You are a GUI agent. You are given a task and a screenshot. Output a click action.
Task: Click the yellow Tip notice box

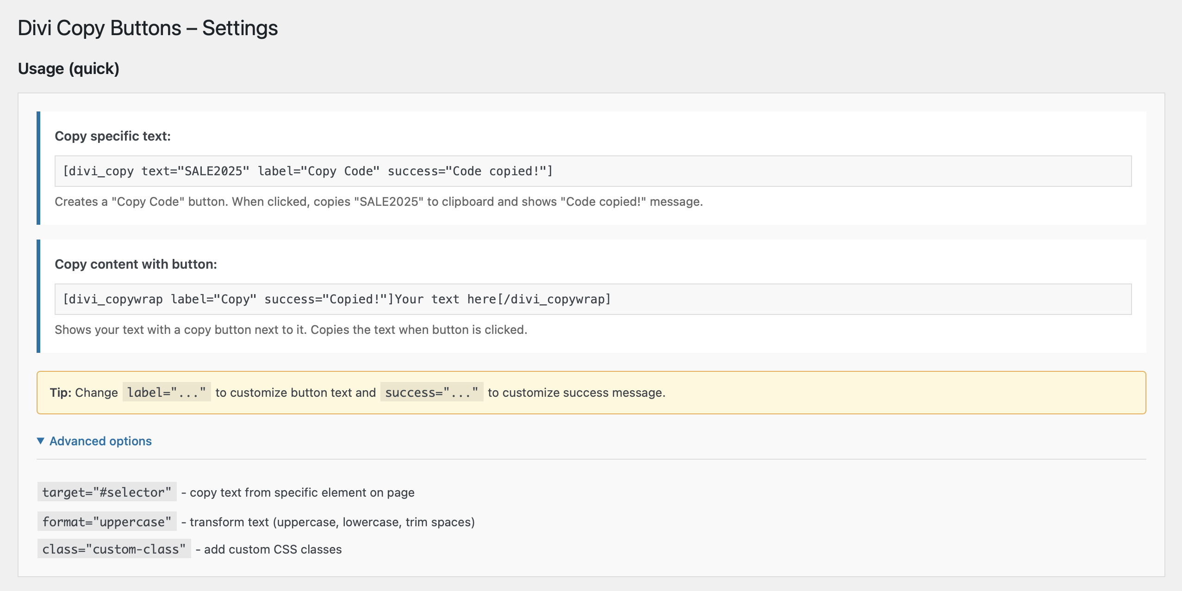pos(879,392)
